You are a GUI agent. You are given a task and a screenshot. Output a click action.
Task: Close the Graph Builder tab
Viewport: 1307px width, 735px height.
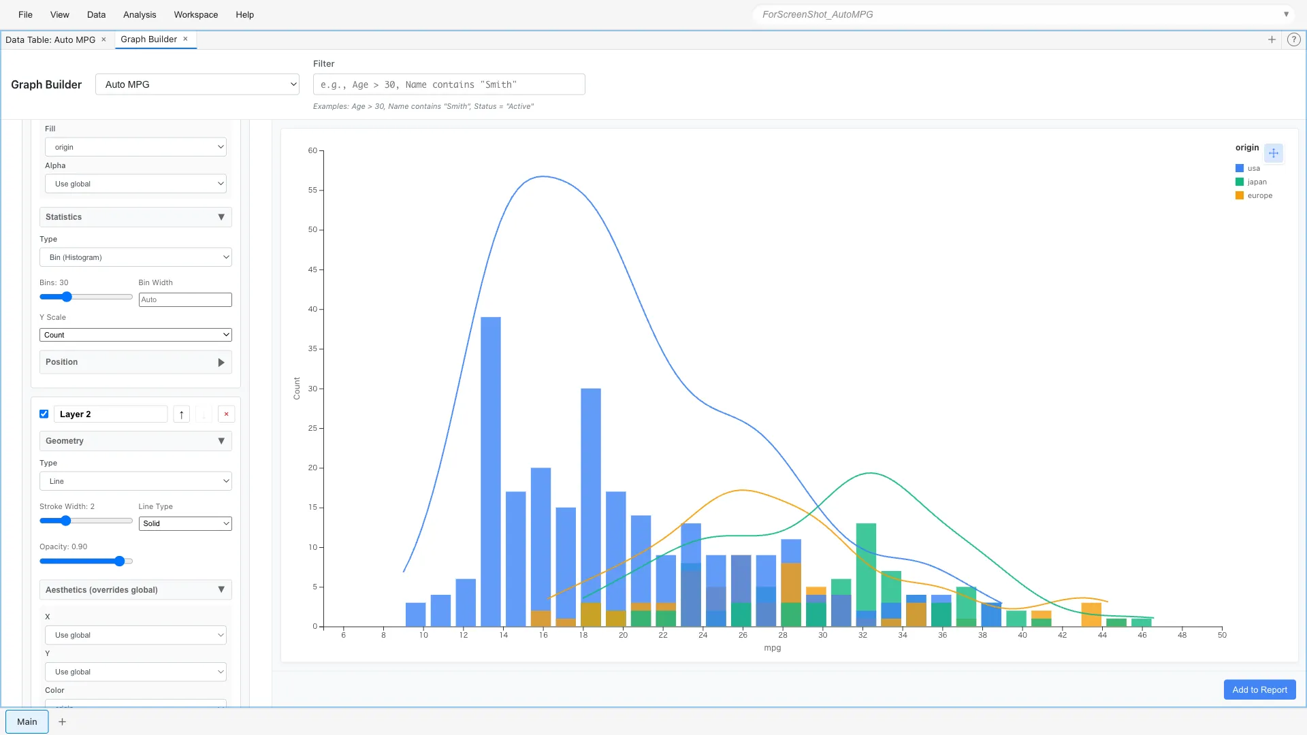(x=185, y=39)
